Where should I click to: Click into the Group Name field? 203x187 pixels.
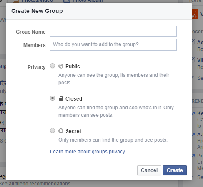tap(113, 31)
